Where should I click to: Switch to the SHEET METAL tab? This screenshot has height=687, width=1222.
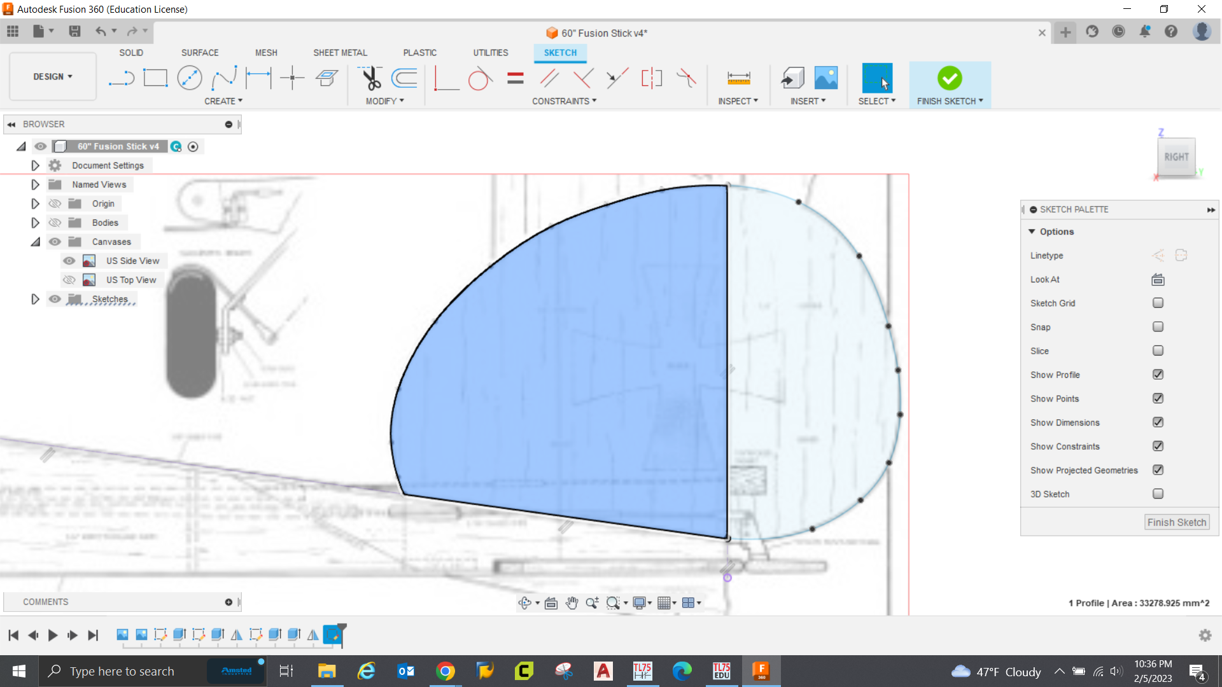pos(340,53)
